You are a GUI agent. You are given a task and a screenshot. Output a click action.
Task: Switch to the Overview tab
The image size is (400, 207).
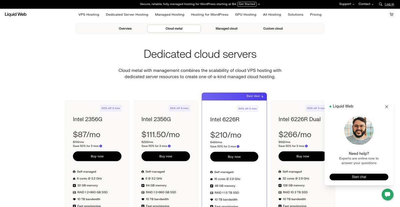pos(125,29)
